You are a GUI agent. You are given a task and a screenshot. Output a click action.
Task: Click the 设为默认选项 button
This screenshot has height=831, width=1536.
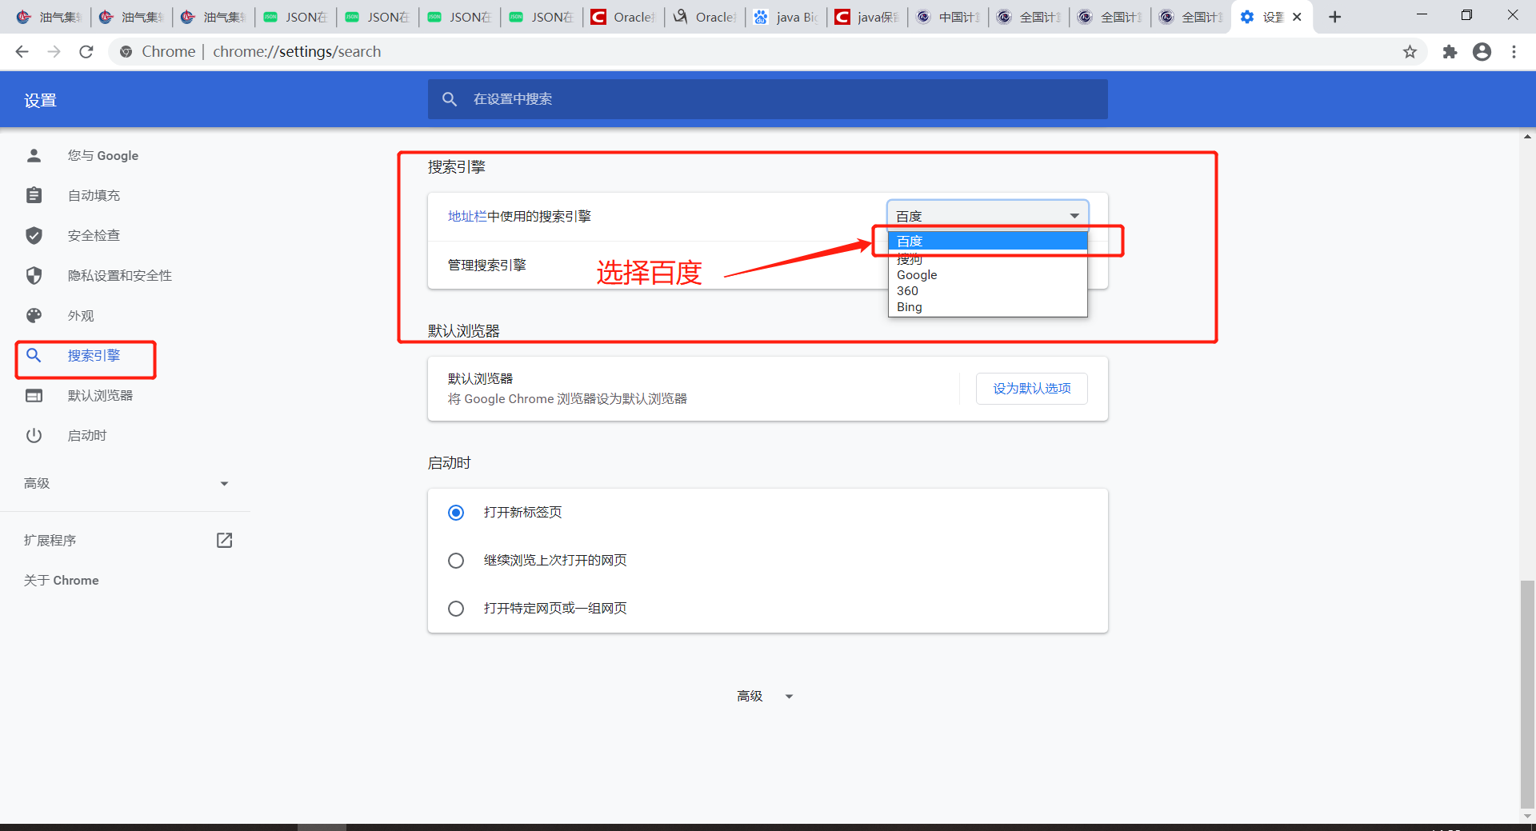(1031, 389)
